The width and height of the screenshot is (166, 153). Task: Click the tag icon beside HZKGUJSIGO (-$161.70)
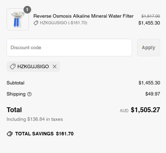36,23
